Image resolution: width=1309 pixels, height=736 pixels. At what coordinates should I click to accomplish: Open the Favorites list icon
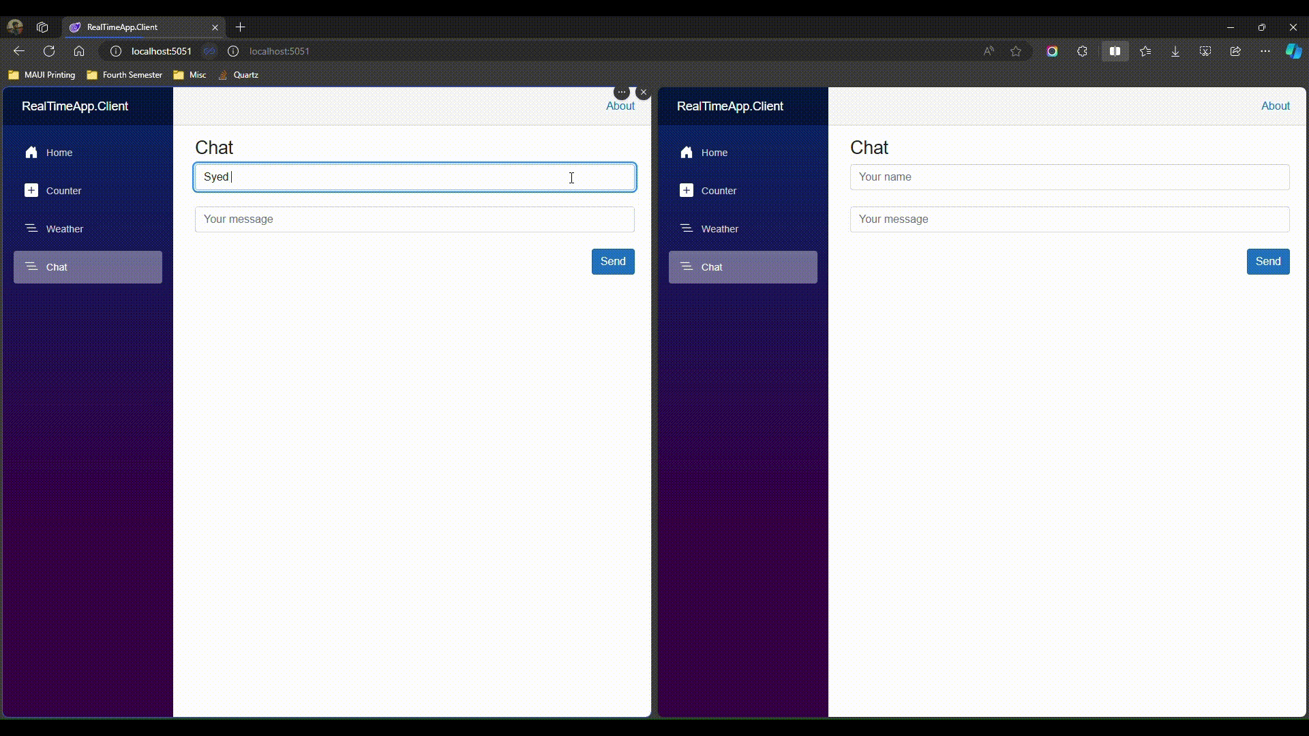(x=1145, y=51)
